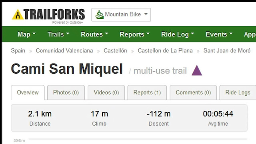Click the Trailforks yellow fork logo icon
Screen dimensions: 256x144
18,14
